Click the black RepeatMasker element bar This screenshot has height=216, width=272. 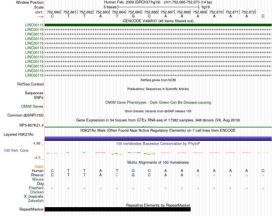click(118, 209)
